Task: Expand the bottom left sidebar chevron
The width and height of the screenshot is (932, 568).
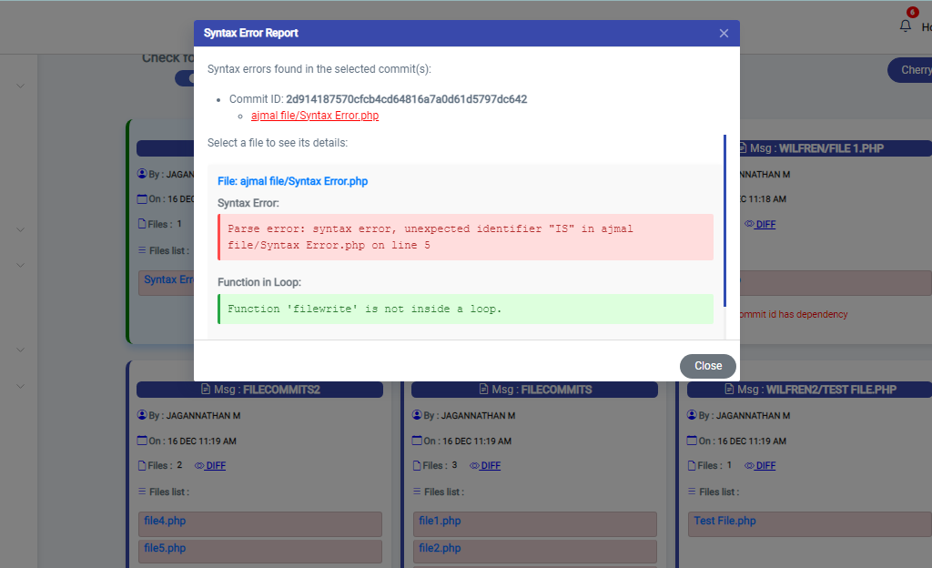Action: 20,386
